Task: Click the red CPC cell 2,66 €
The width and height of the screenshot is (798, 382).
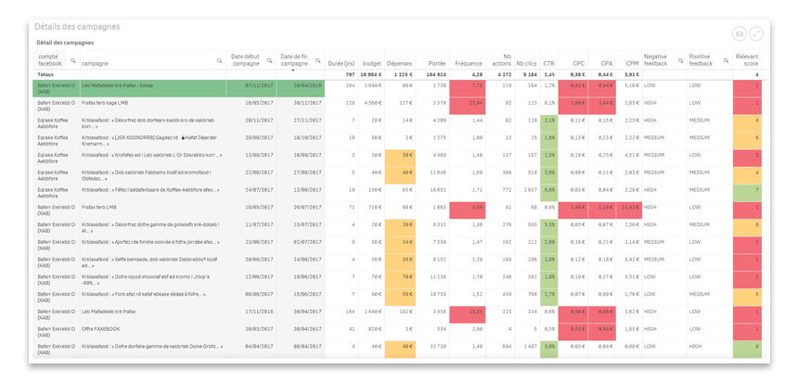Action: pyautogui.click(x=573, y=106)
